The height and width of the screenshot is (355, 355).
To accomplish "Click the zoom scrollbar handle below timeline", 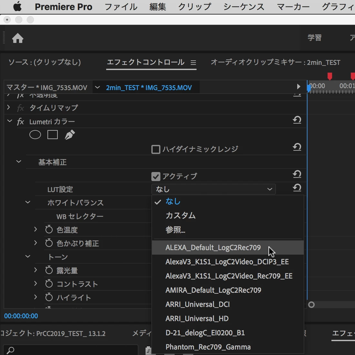I will [x=311, y=305].
